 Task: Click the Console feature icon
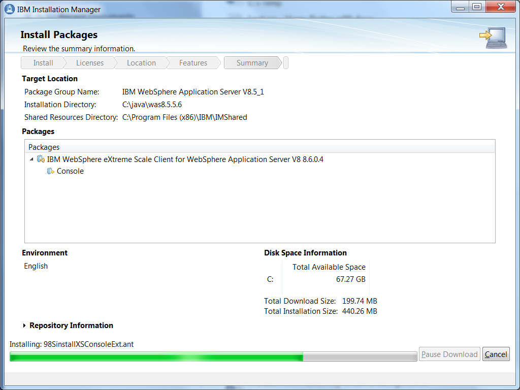click(x=50, y=171)
